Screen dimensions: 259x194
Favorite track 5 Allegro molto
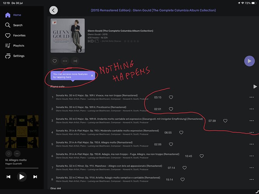pyautogui.click(x=171, y=144)
